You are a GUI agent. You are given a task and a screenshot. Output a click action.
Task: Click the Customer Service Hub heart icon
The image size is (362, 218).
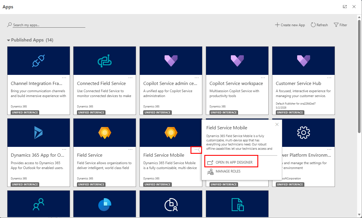(303, 61)
